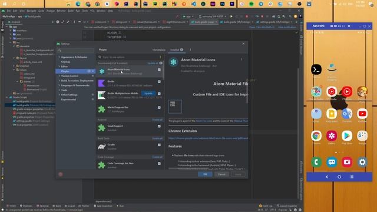377x212 pixels.
Task: Click the plugin list vertical scrollbar
Action: coord(164,71)
